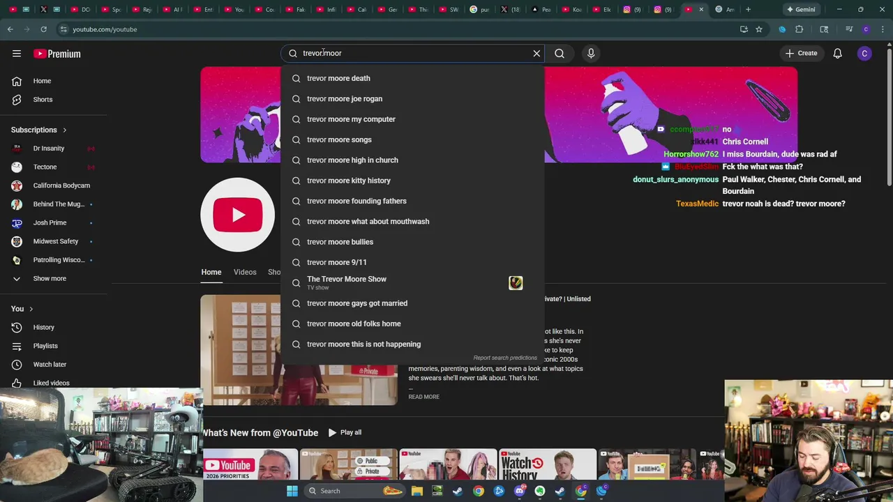Select suggestion 'trevor moore kitty history'
This screenshot has height=502, width=893.
point(412,181)
